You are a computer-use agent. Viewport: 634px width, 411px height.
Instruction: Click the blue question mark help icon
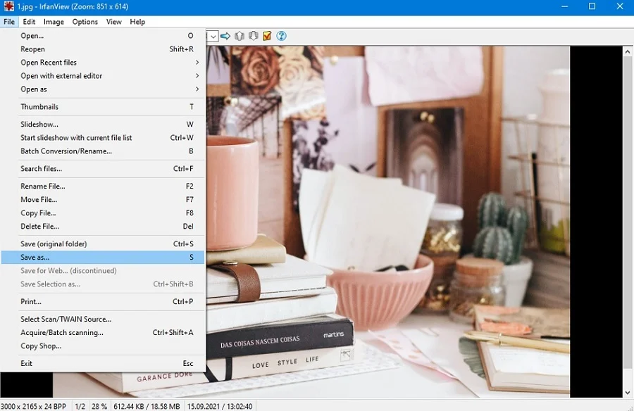281,36
